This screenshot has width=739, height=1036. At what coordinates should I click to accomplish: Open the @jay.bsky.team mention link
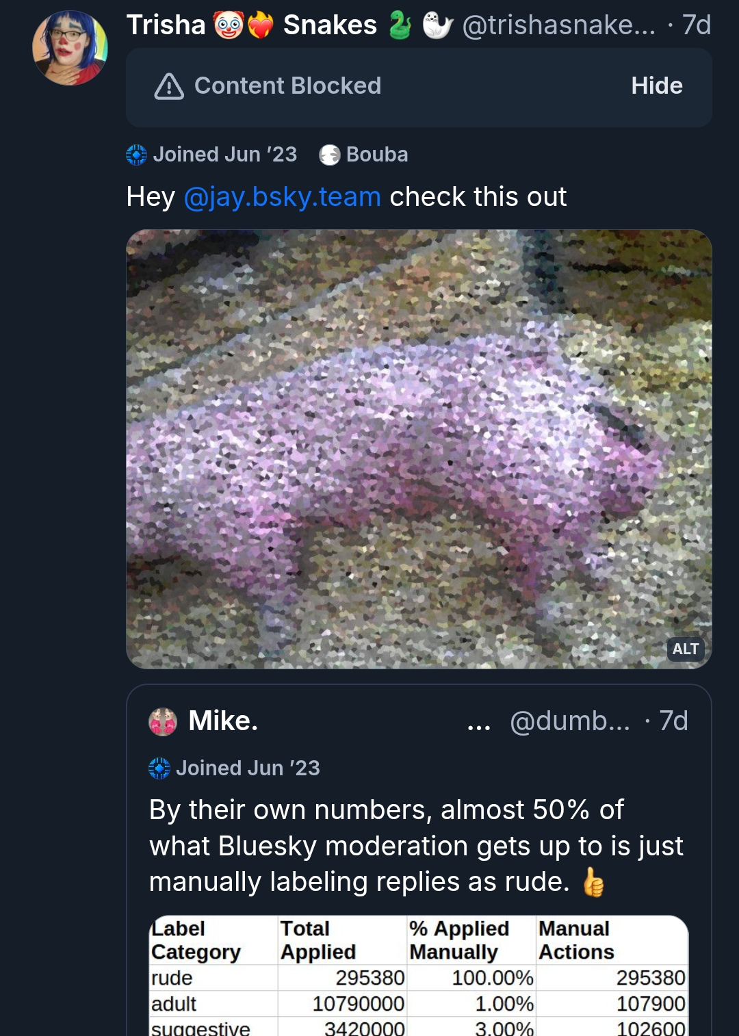click(282, 197)
